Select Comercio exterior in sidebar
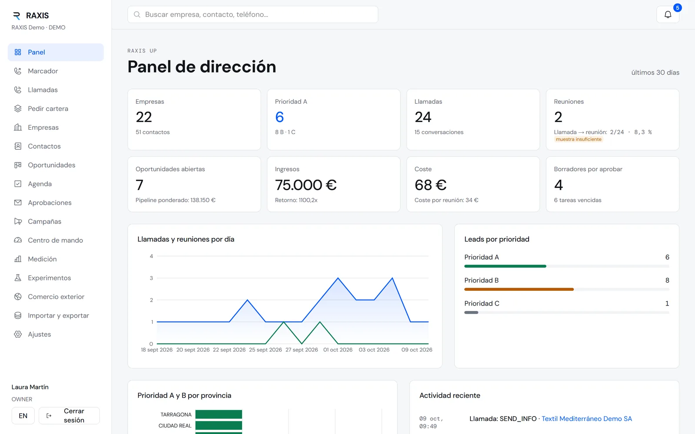Image resolution: width=695 pixels, height=434 pixels. pyautogui.click(x=56, y=296)
